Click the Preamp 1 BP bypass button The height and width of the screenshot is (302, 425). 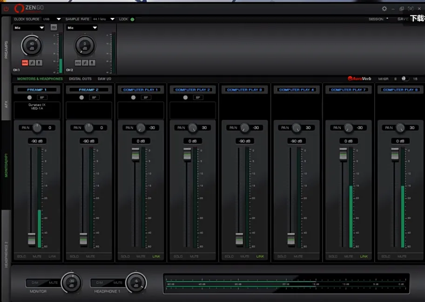[x=42, y=97]
